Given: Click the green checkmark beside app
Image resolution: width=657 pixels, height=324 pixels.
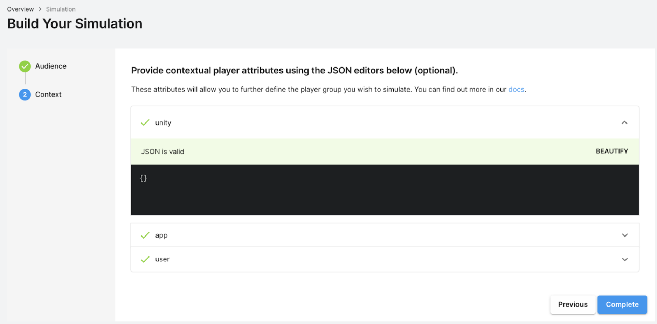Looking at the screenshot, I should point(145,235).
